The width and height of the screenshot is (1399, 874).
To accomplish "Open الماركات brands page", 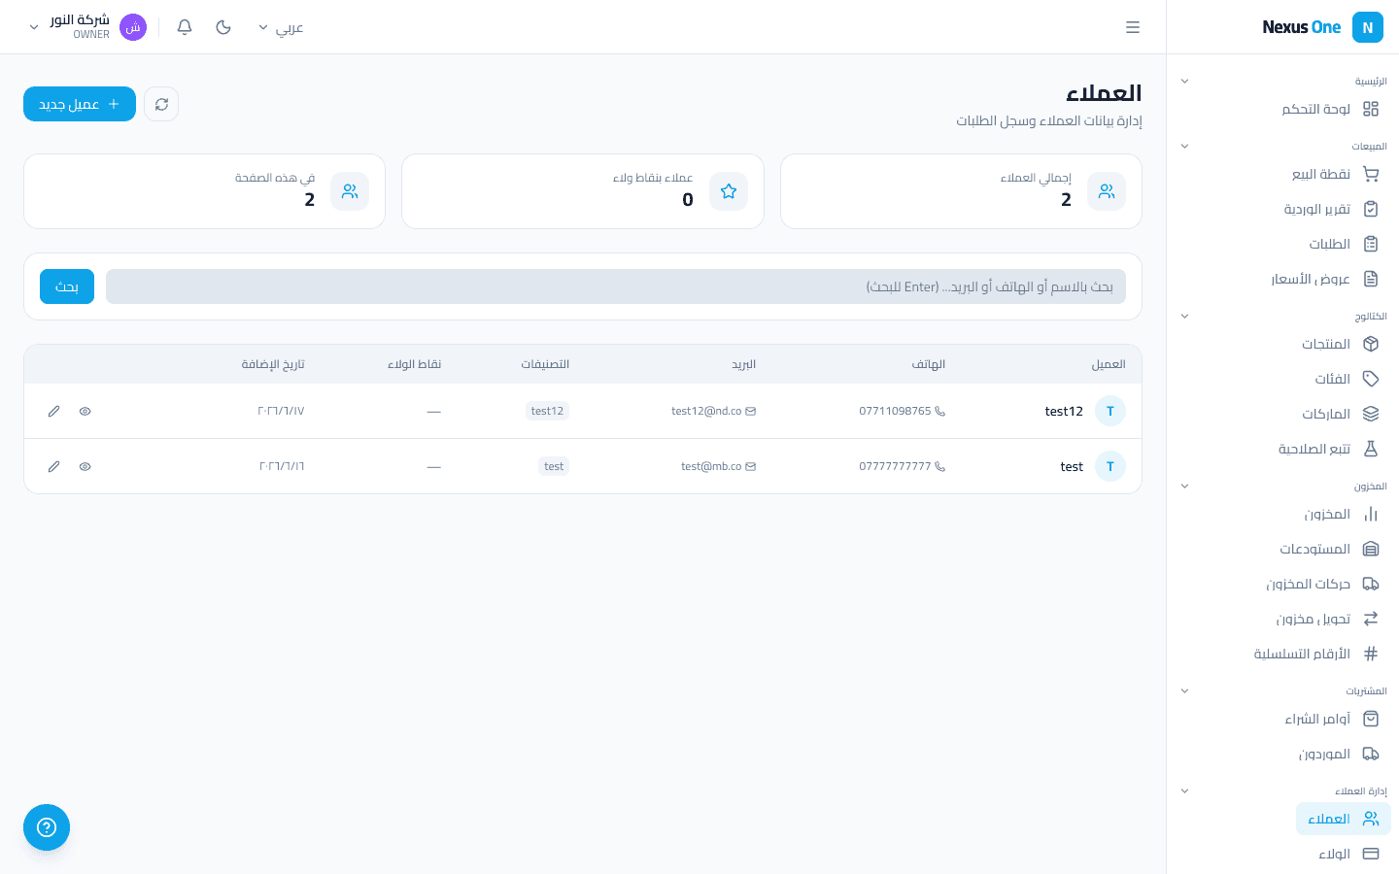I will coord(1341,414).
